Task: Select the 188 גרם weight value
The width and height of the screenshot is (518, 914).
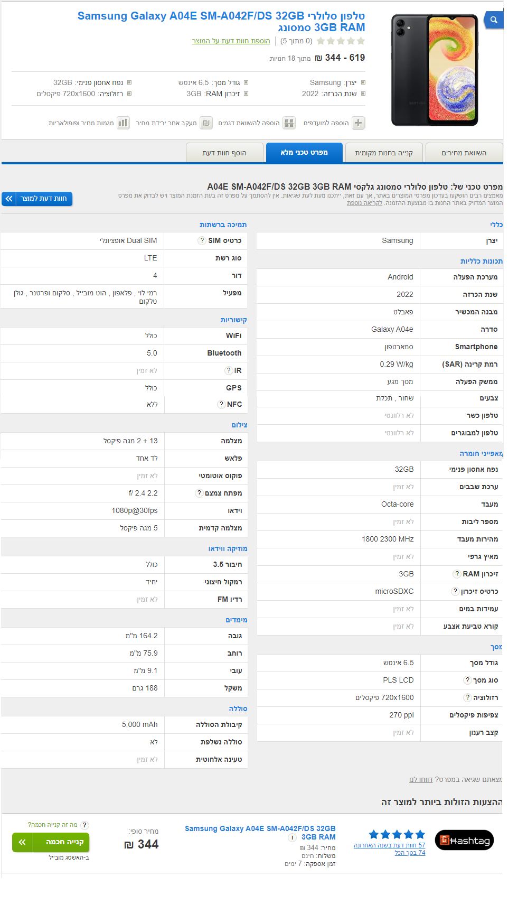Action: (145, 688)
